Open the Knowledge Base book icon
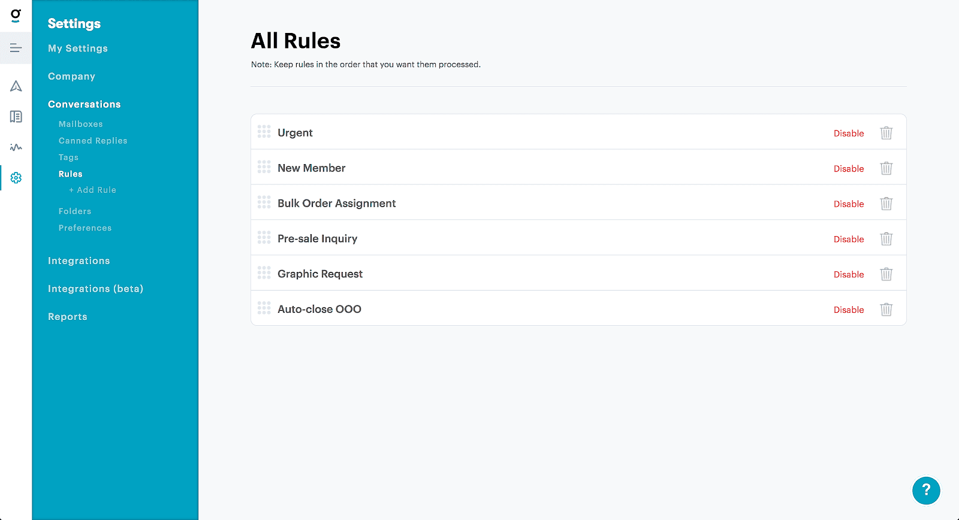This screenshot has width=959, height=520. click(x=16, y=117)
